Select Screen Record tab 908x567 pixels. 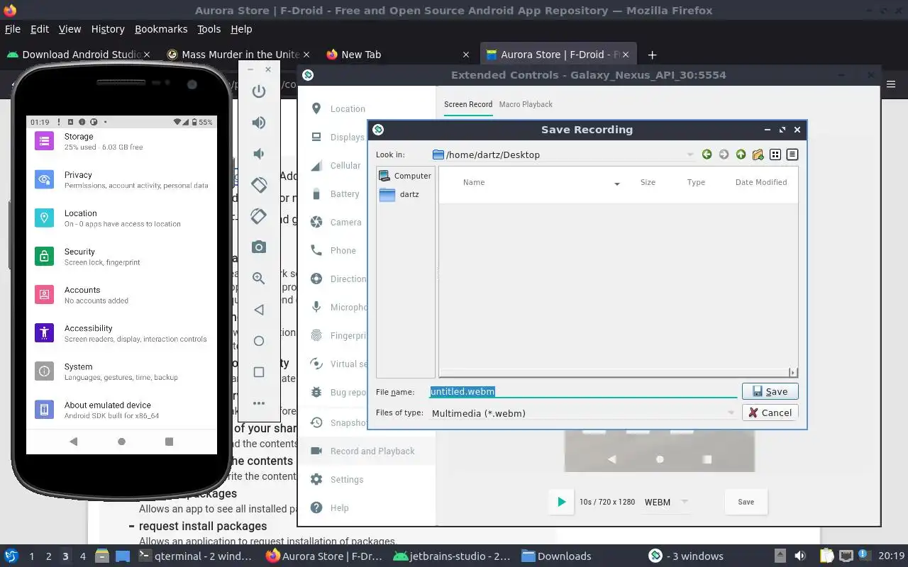click(468, 104)
